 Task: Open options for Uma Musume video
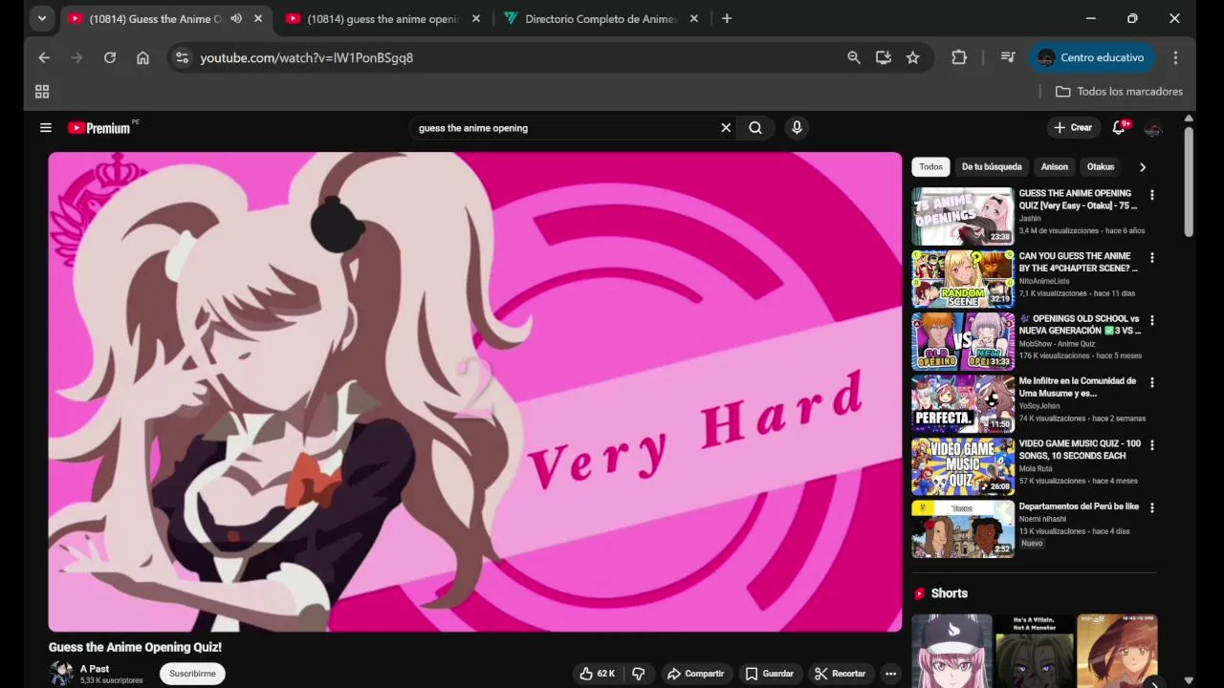click(x=1151, y=382)
